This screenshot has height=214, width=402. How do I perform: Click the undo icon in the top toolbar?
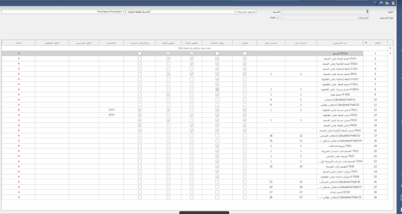(376, 3)
